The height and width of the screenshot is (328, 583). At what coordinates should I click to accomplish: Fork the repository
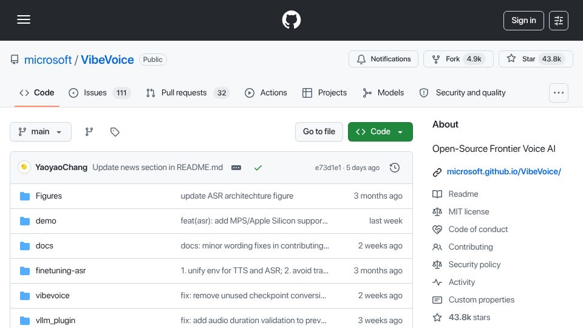point(459,59)
